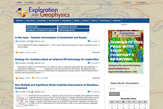Click the Comments RSS feed icon
The height and width of the screenshot is (109, 163).
pos(136,2)
